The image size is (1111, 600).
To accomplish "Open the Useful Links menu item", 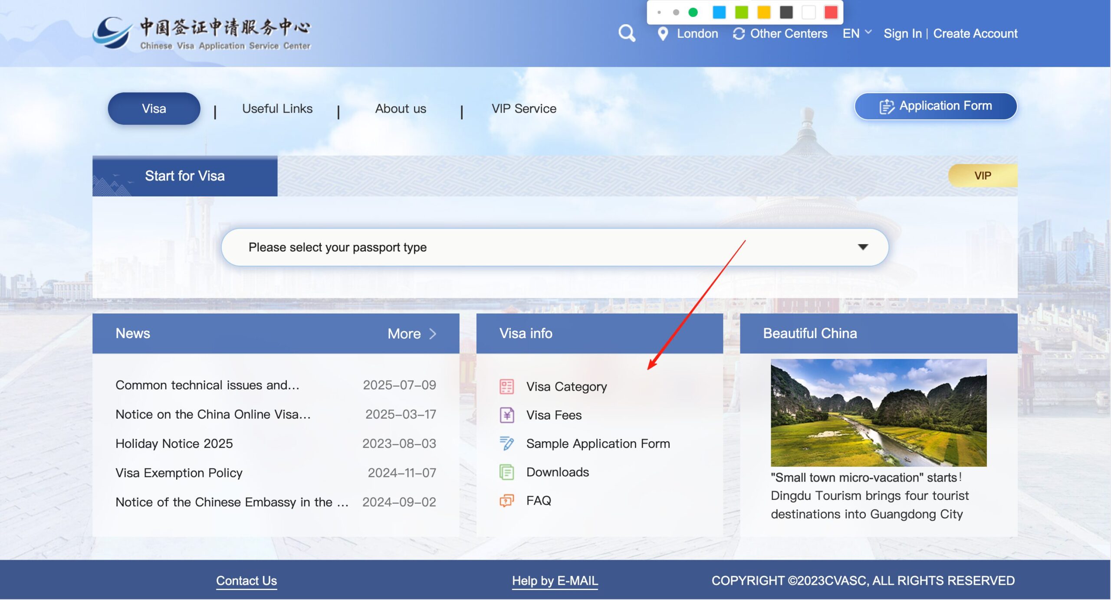I will pyautogui.click(x=277, y=108).
